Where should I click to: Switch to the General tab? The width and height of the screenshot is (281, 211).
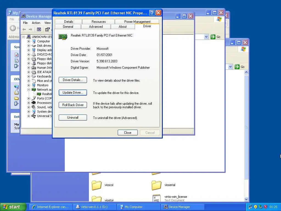click(68, 27)
